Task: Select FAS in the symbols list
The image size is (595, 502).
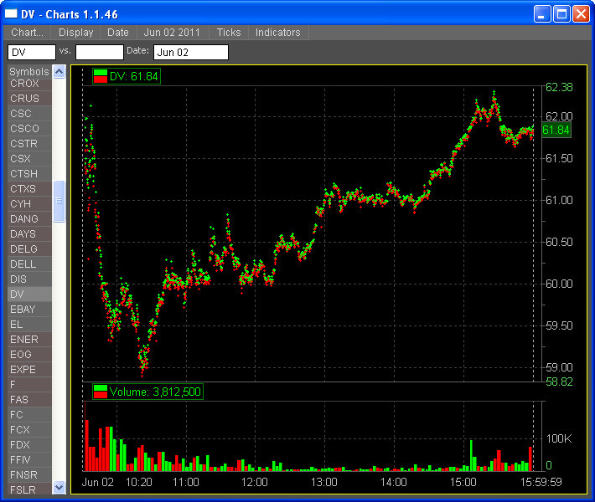Action: (29, 400)
